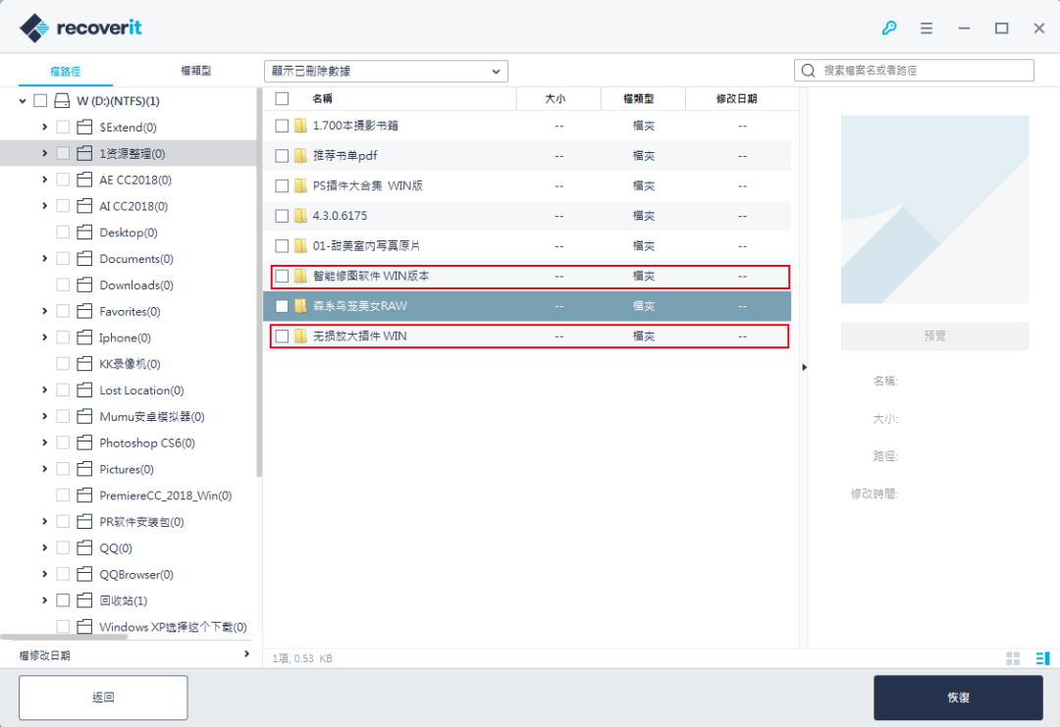The height and width of the screenshot is (727, 1060).
Task: Click the Iphone(0) folder icon
Action: [x=84, y=338]
